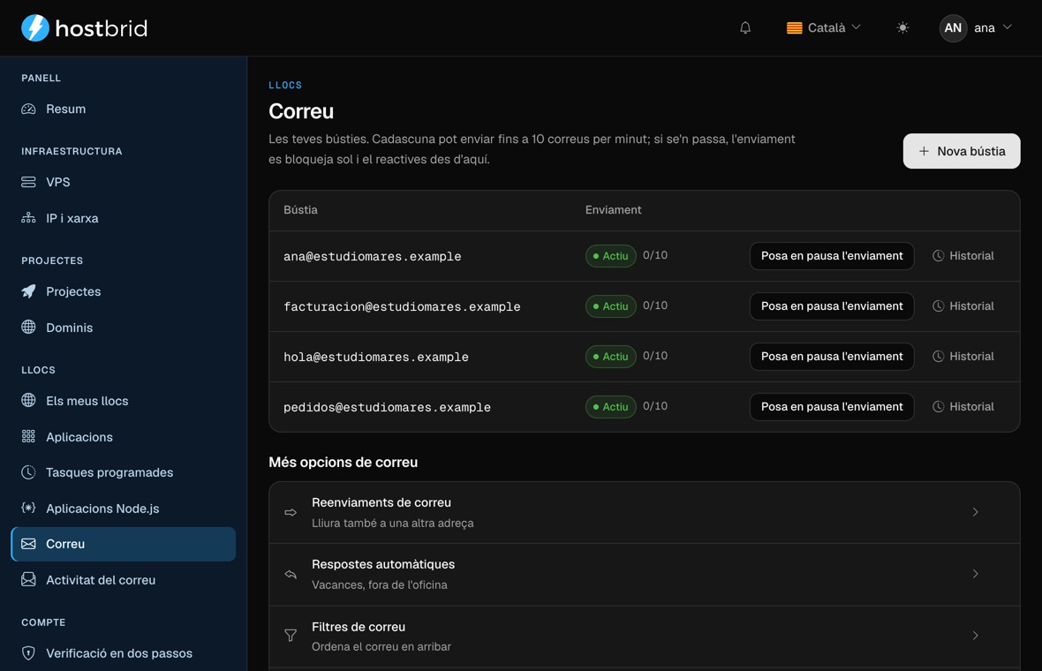The height and width of the screenshot is (671, 1042).
Task: Click the Els meus llocs globe icon
Action: click(x=28, y=401)
